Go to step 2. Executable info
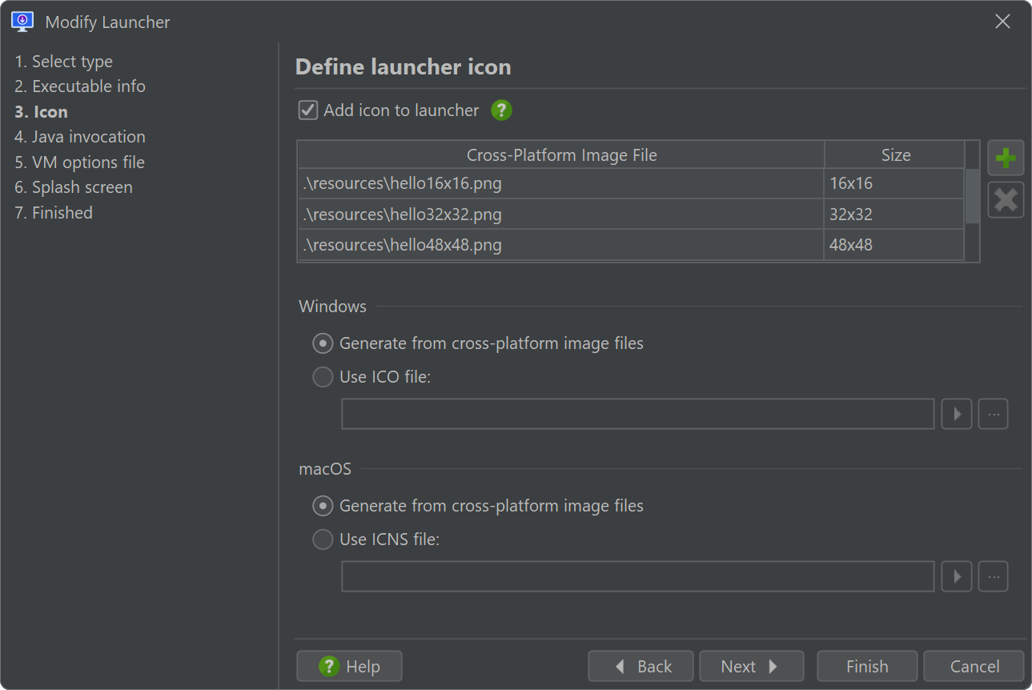 [x=80, y=86]
